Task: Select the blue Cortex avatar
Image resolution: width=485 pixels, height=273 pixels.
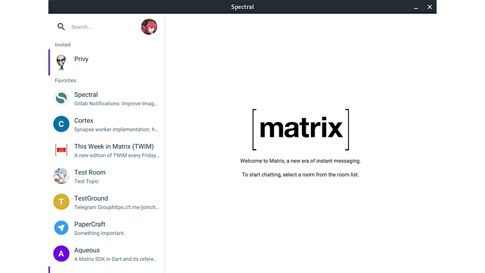Action: pos(61,124)
